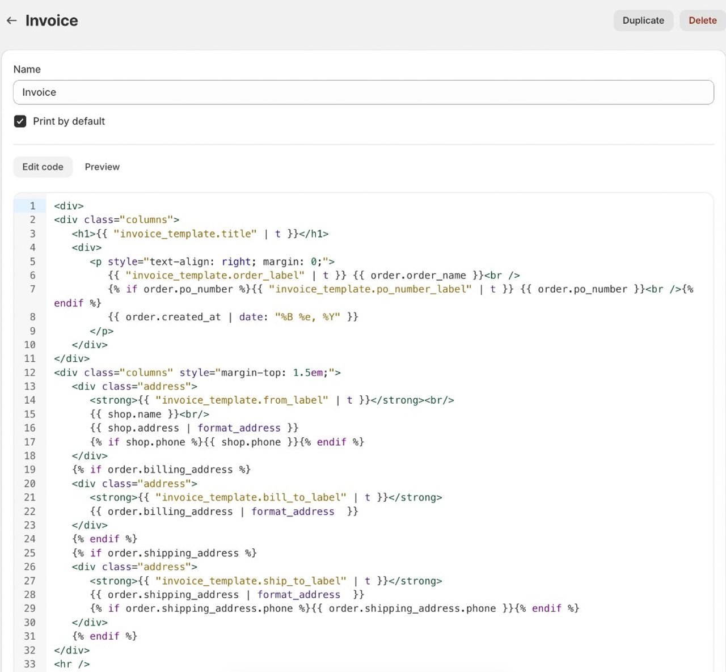This screenshot has width=726, height=672.
Task: Click '{% if order.shipping_address %}' on line 25
Action: (164, 553)
